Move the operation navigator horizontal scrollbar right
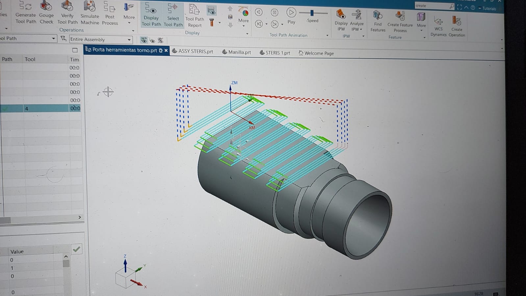Screen dimensions: 526x296 [x=80, y=217]
